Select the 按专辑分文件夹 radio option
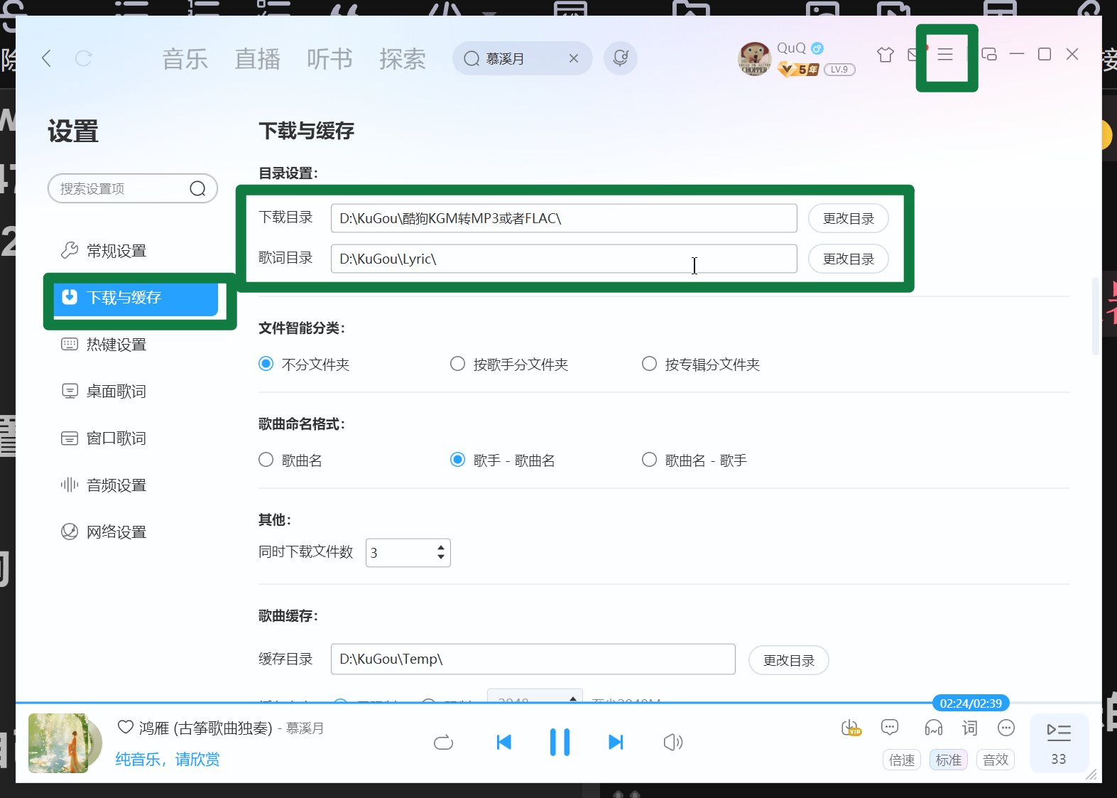 tap(650, 364)
